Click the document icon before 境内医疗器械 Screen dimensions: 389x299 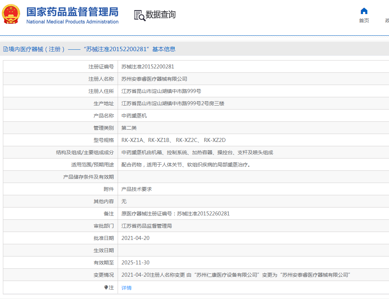tap(5, 49)
